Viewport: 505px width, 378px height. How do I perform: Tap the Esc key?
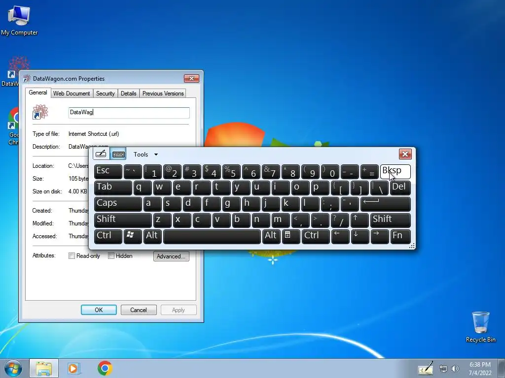coord(108,172)
